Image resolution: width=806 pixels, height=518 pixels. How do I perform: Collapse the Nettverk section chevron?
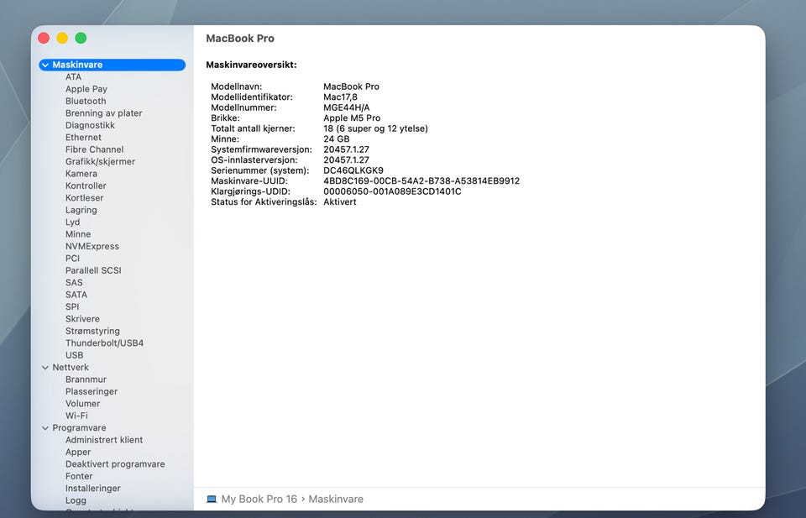[x=45, y=368]
